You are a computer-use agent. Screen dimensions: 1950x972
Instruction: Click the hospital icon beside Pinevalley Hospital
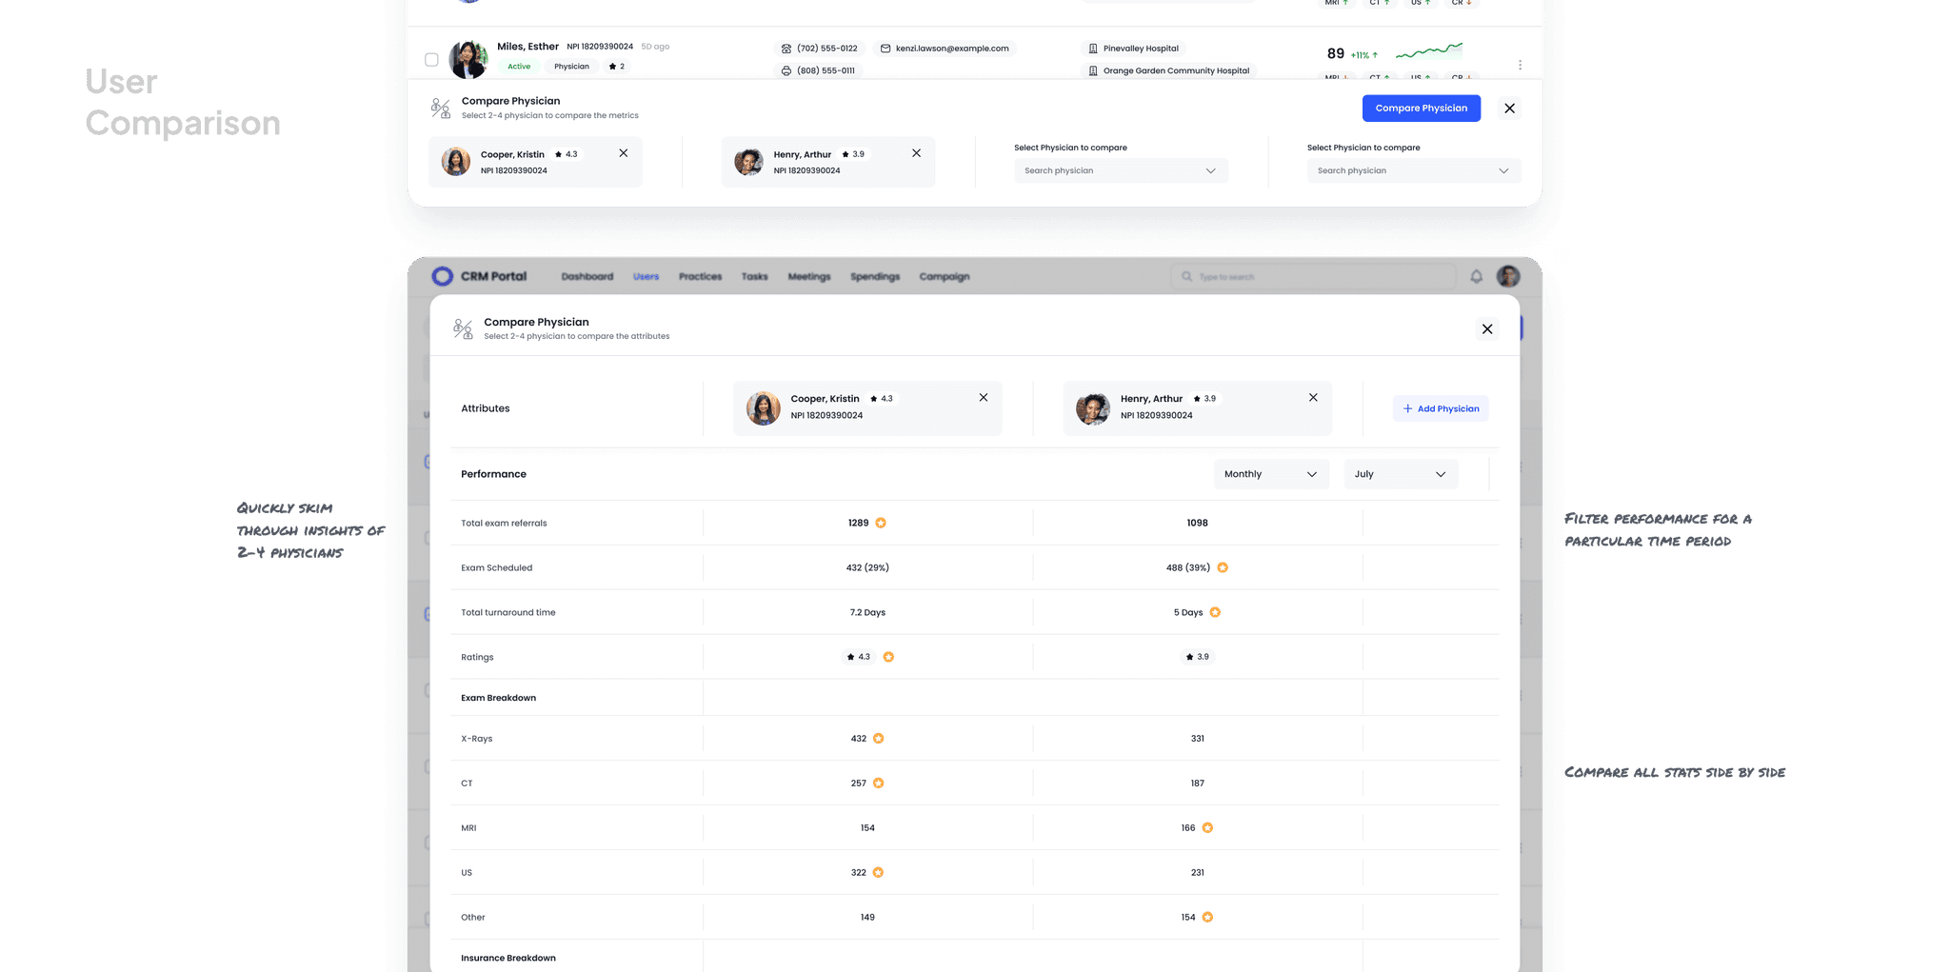(x=1091, y=48)
